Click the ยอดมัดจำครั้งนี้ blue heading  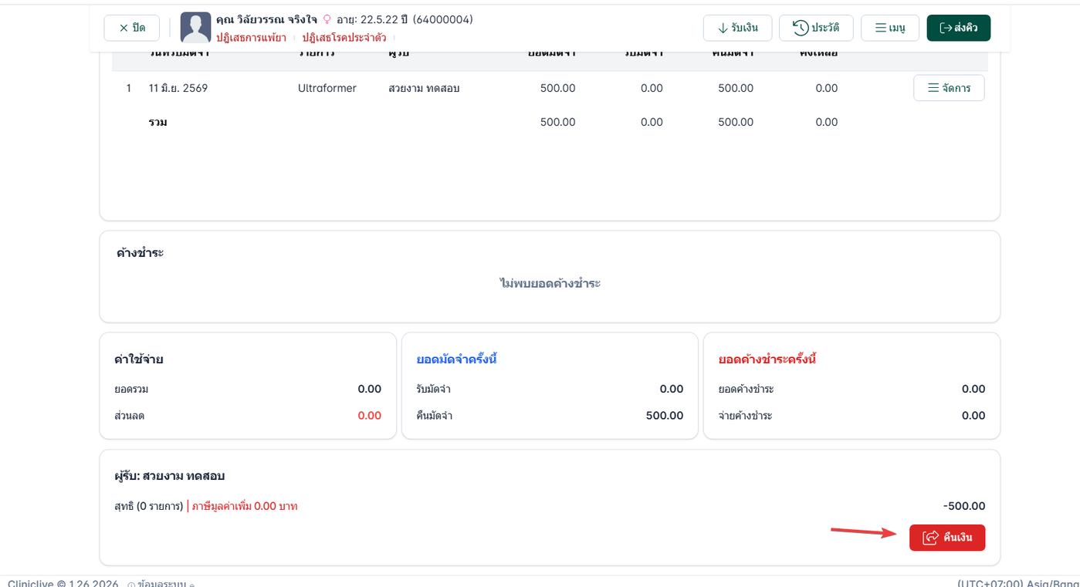coord(456,359)
